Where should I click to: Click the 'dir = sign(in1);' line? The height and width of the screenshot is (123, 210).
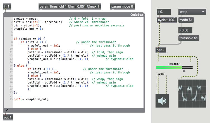[27, 25]
